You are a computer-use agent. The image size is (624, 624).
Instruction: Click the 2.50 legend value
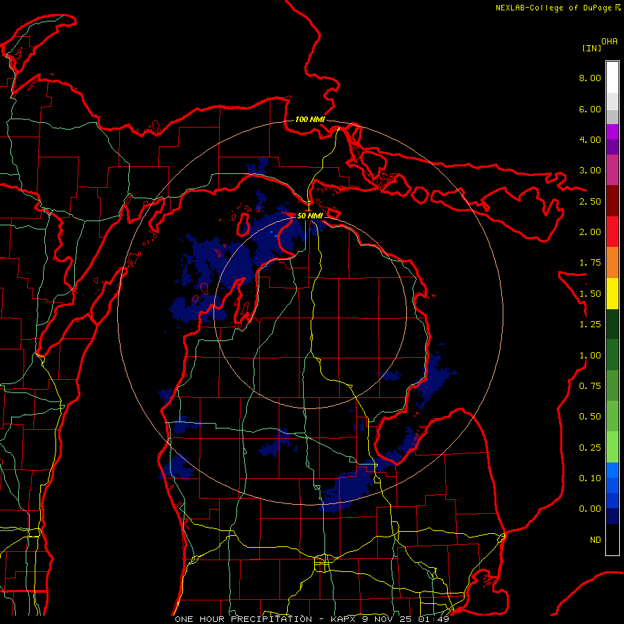click(x=590, y=201)
